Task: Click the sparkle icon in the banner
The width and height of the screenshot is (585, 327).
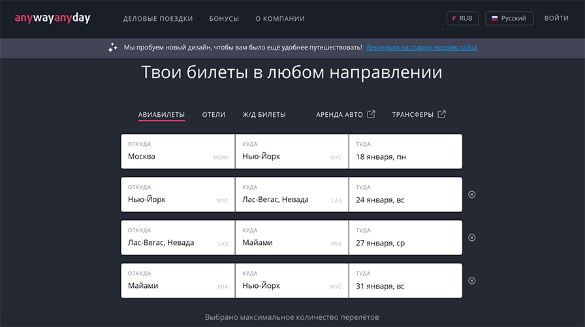Action: (112, 48)
